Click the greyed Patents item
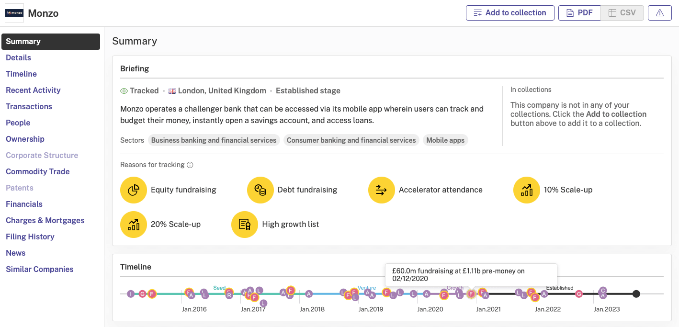Viewport: 679px width, 327px height. tap(20, 188)
